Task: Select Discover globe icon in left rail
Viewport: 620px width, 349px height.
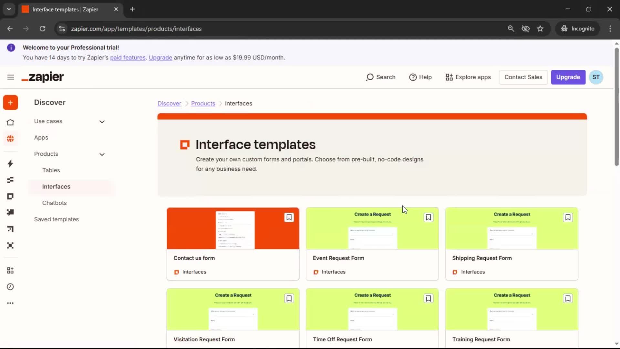Action: (x=10, y=139)
